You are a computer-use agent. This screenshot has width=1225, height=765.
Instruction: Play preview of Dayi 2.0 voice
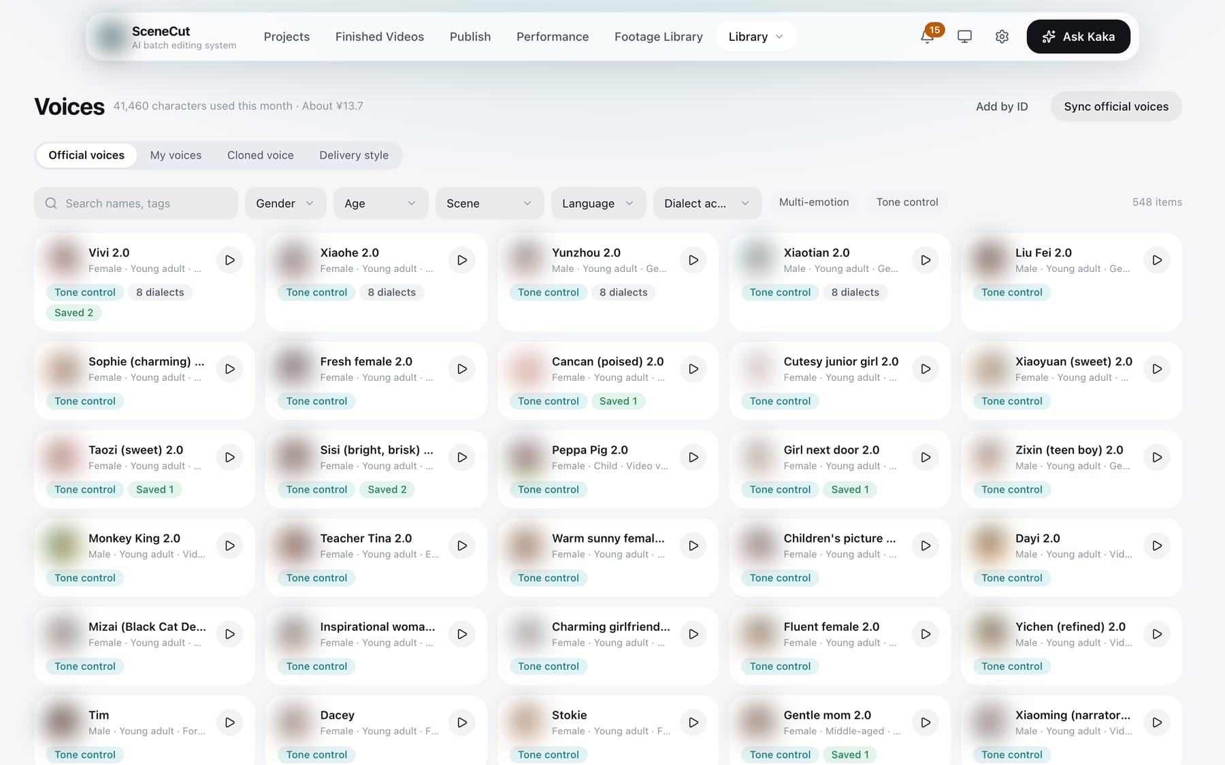pyautogui.click(x=1157, y=545)
